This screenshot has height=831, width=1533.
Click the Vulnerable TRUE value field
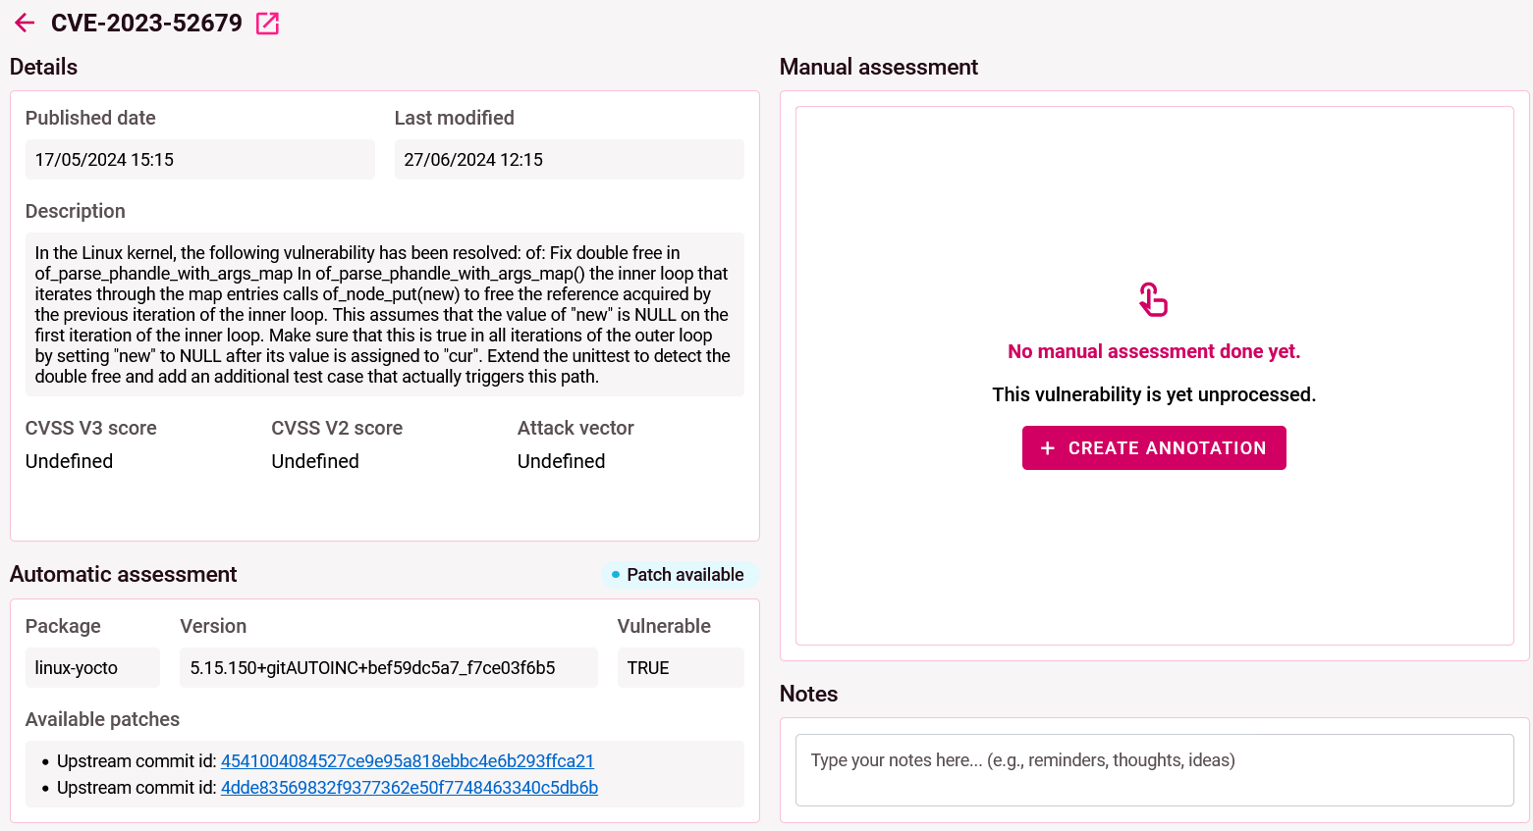pos(680,668)
